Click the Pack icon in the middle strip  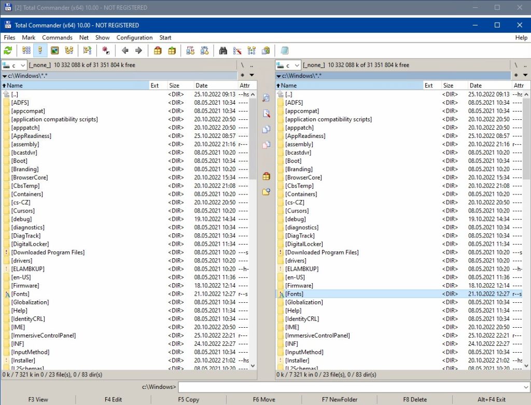(266, 176)
